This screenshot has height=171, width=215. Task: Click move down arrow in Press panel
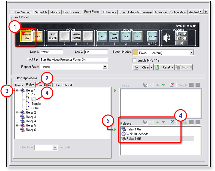click(x=163, y=85)
